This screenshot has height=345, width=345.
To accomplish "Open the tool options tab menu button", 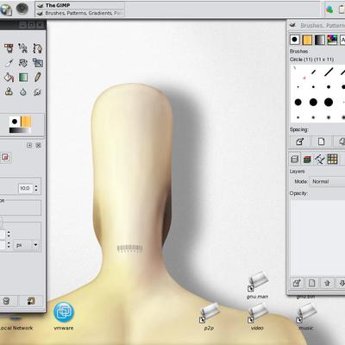I will click(x=29, y=145).
